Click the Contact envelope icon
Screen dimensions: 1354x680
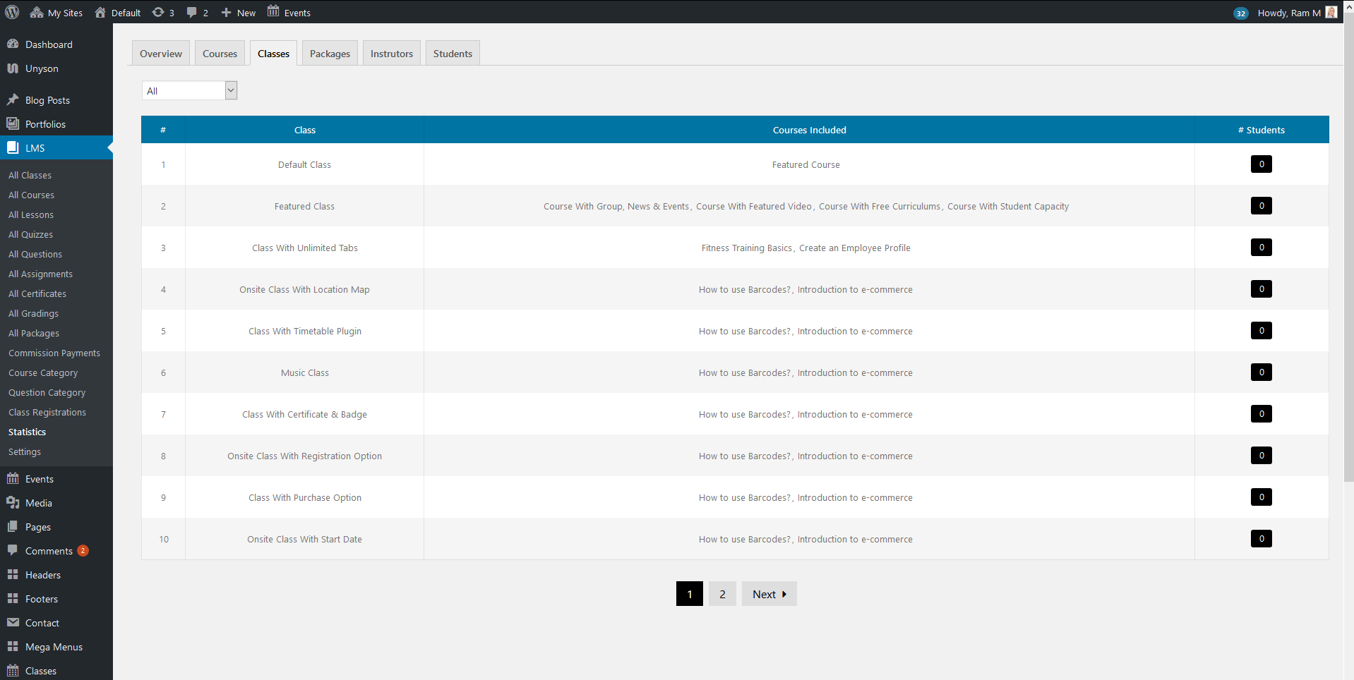[13, 622]
